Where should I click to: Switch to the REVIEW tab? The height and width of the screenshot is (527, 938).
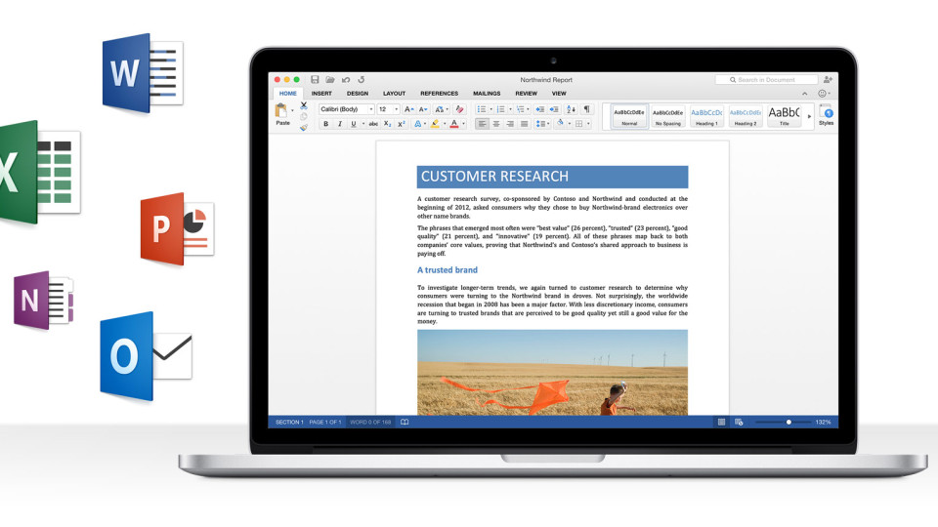coord(527,94)
